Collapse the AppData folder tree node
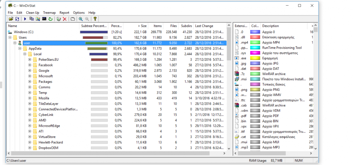Screen dimensions: 353x165 point(20,49)
